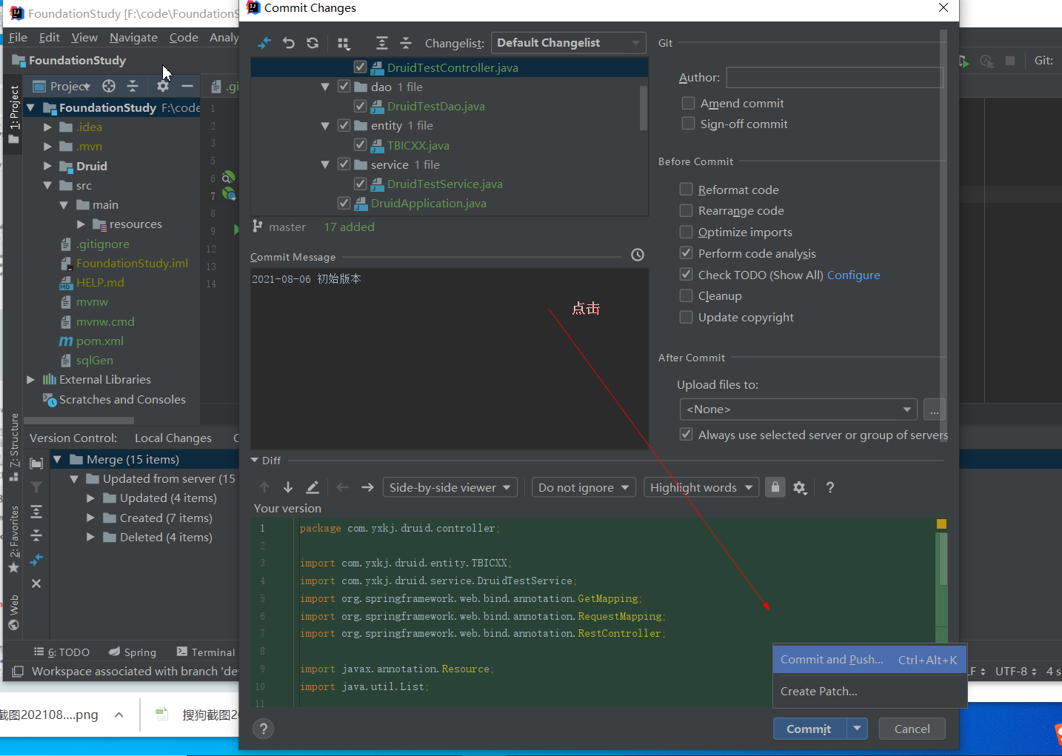The image size is (1062, 756).
Task: Go to previous difference arrow in Diff
Action: coord(264,487)
